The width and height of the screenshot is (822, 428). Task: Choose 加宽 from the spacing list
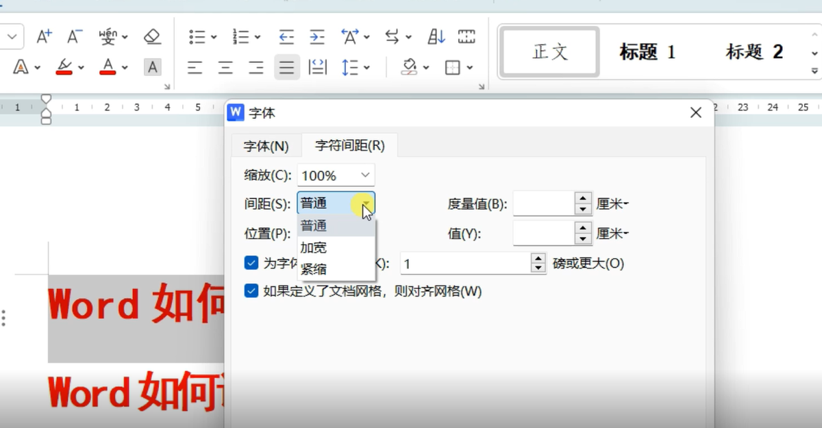click(x=336, y=247)
